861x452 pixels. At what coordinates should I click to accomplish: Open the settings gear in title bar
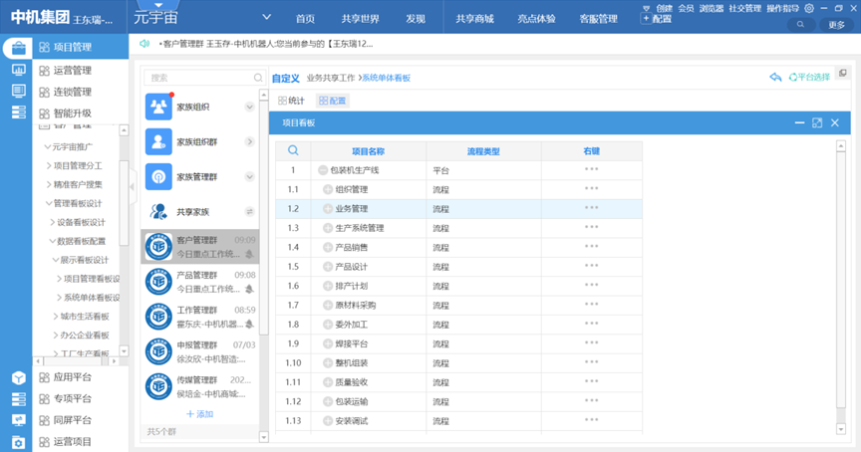(808, 8)
